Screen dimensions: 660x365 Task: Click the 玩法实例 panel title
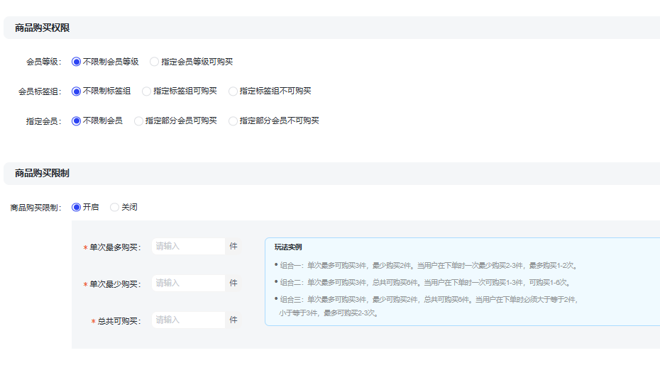pyautogui.click(x=288, y=247)
